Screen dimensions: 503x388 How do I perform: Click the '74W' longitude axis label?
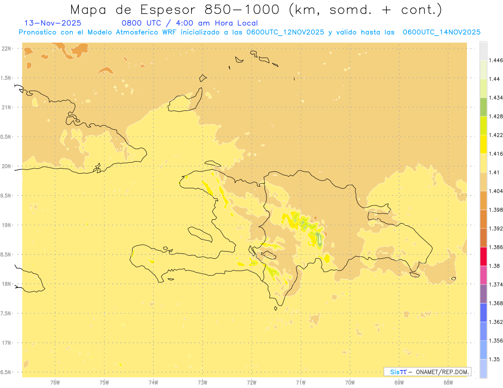[x=153, y=383]
